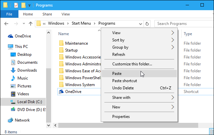Open OneDrive in the navigation pane
The height and width of the screenshot is (135, 214).
[x=23, y=36]
